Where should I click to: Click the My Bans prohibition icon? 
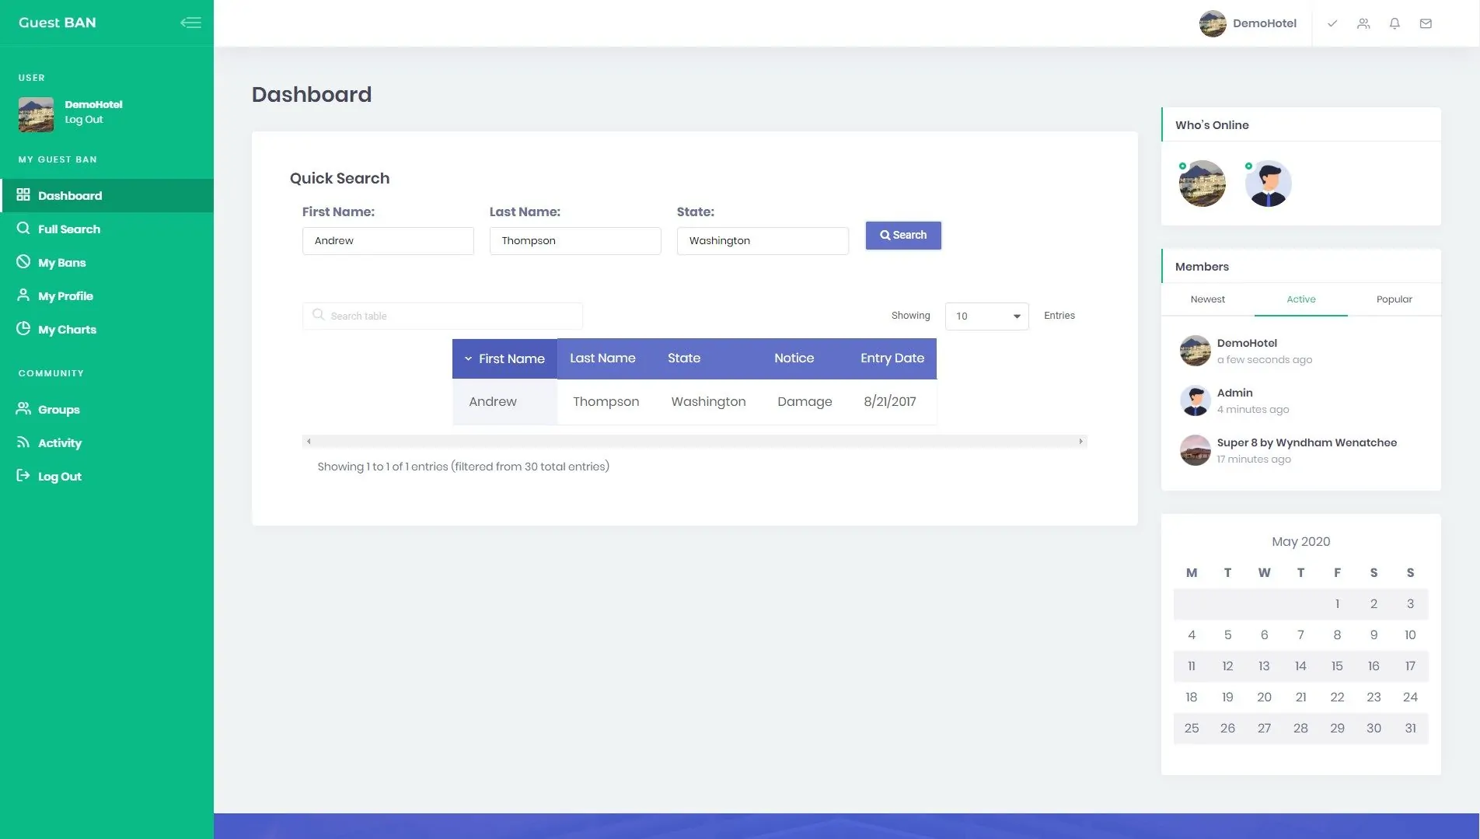(x=23, y=262)
